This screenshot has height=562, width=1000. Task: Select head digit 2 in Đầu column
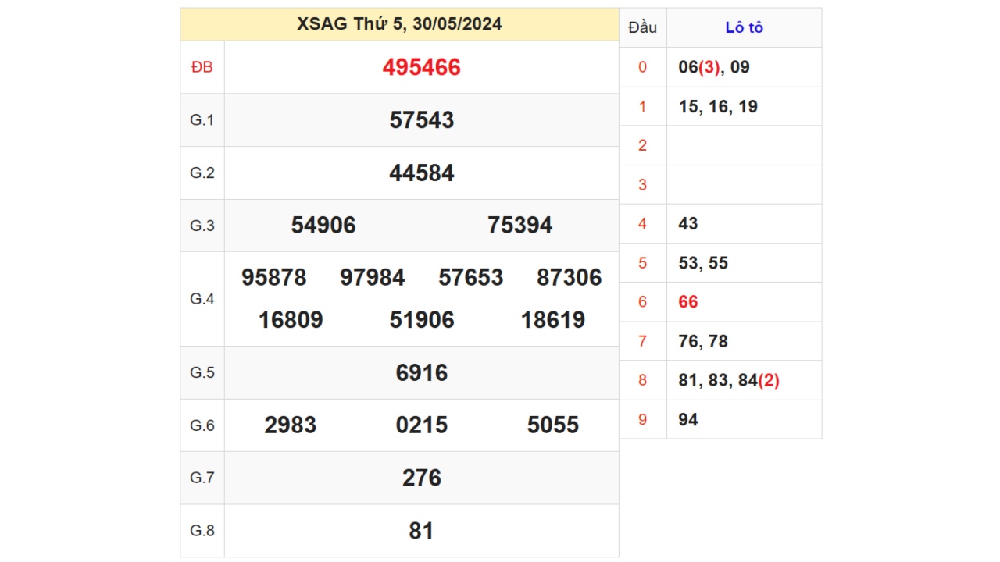click(x=642, y=145)
